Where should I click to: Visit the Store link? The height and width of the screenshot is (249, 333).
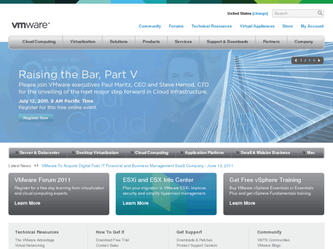pyautogui.click(x=287, y=26)
